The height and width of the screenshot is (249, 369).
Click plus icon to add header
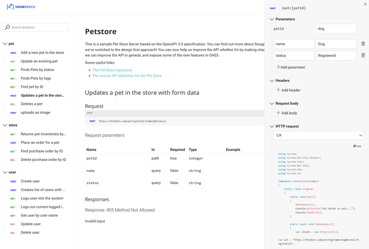278,90
